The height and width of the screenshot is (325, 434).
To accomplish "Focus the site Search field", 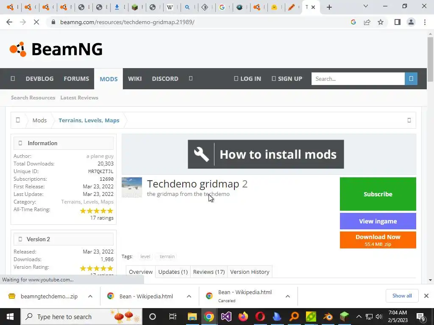I will tap(358, 79).
